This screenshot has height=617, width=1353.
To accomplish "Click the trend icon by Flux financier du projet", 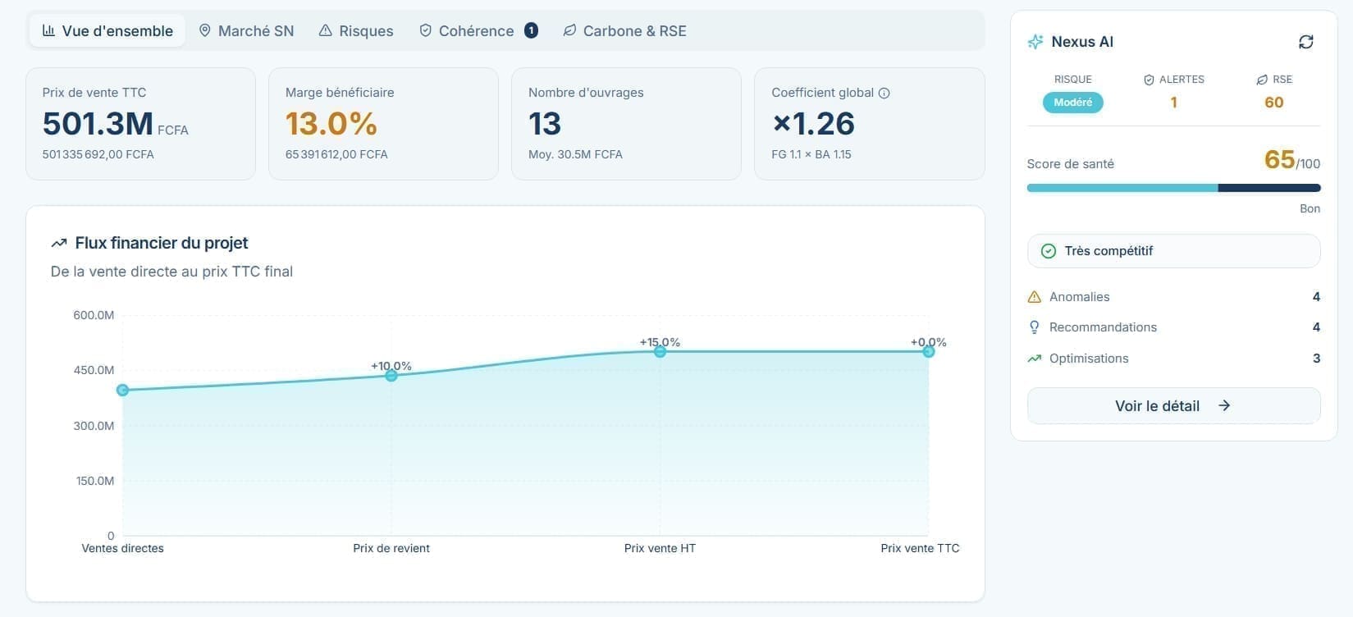I will coord(59,243).
